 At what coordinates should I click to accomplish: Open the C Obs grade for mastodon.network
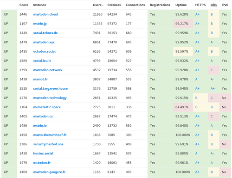pyautogui.click(x=212, y=70)
